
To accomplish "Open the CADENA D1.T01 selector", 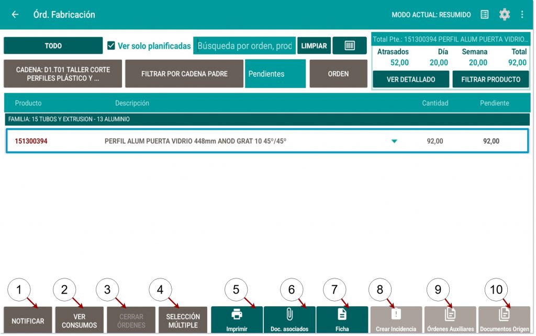I will tap(63, 74).
